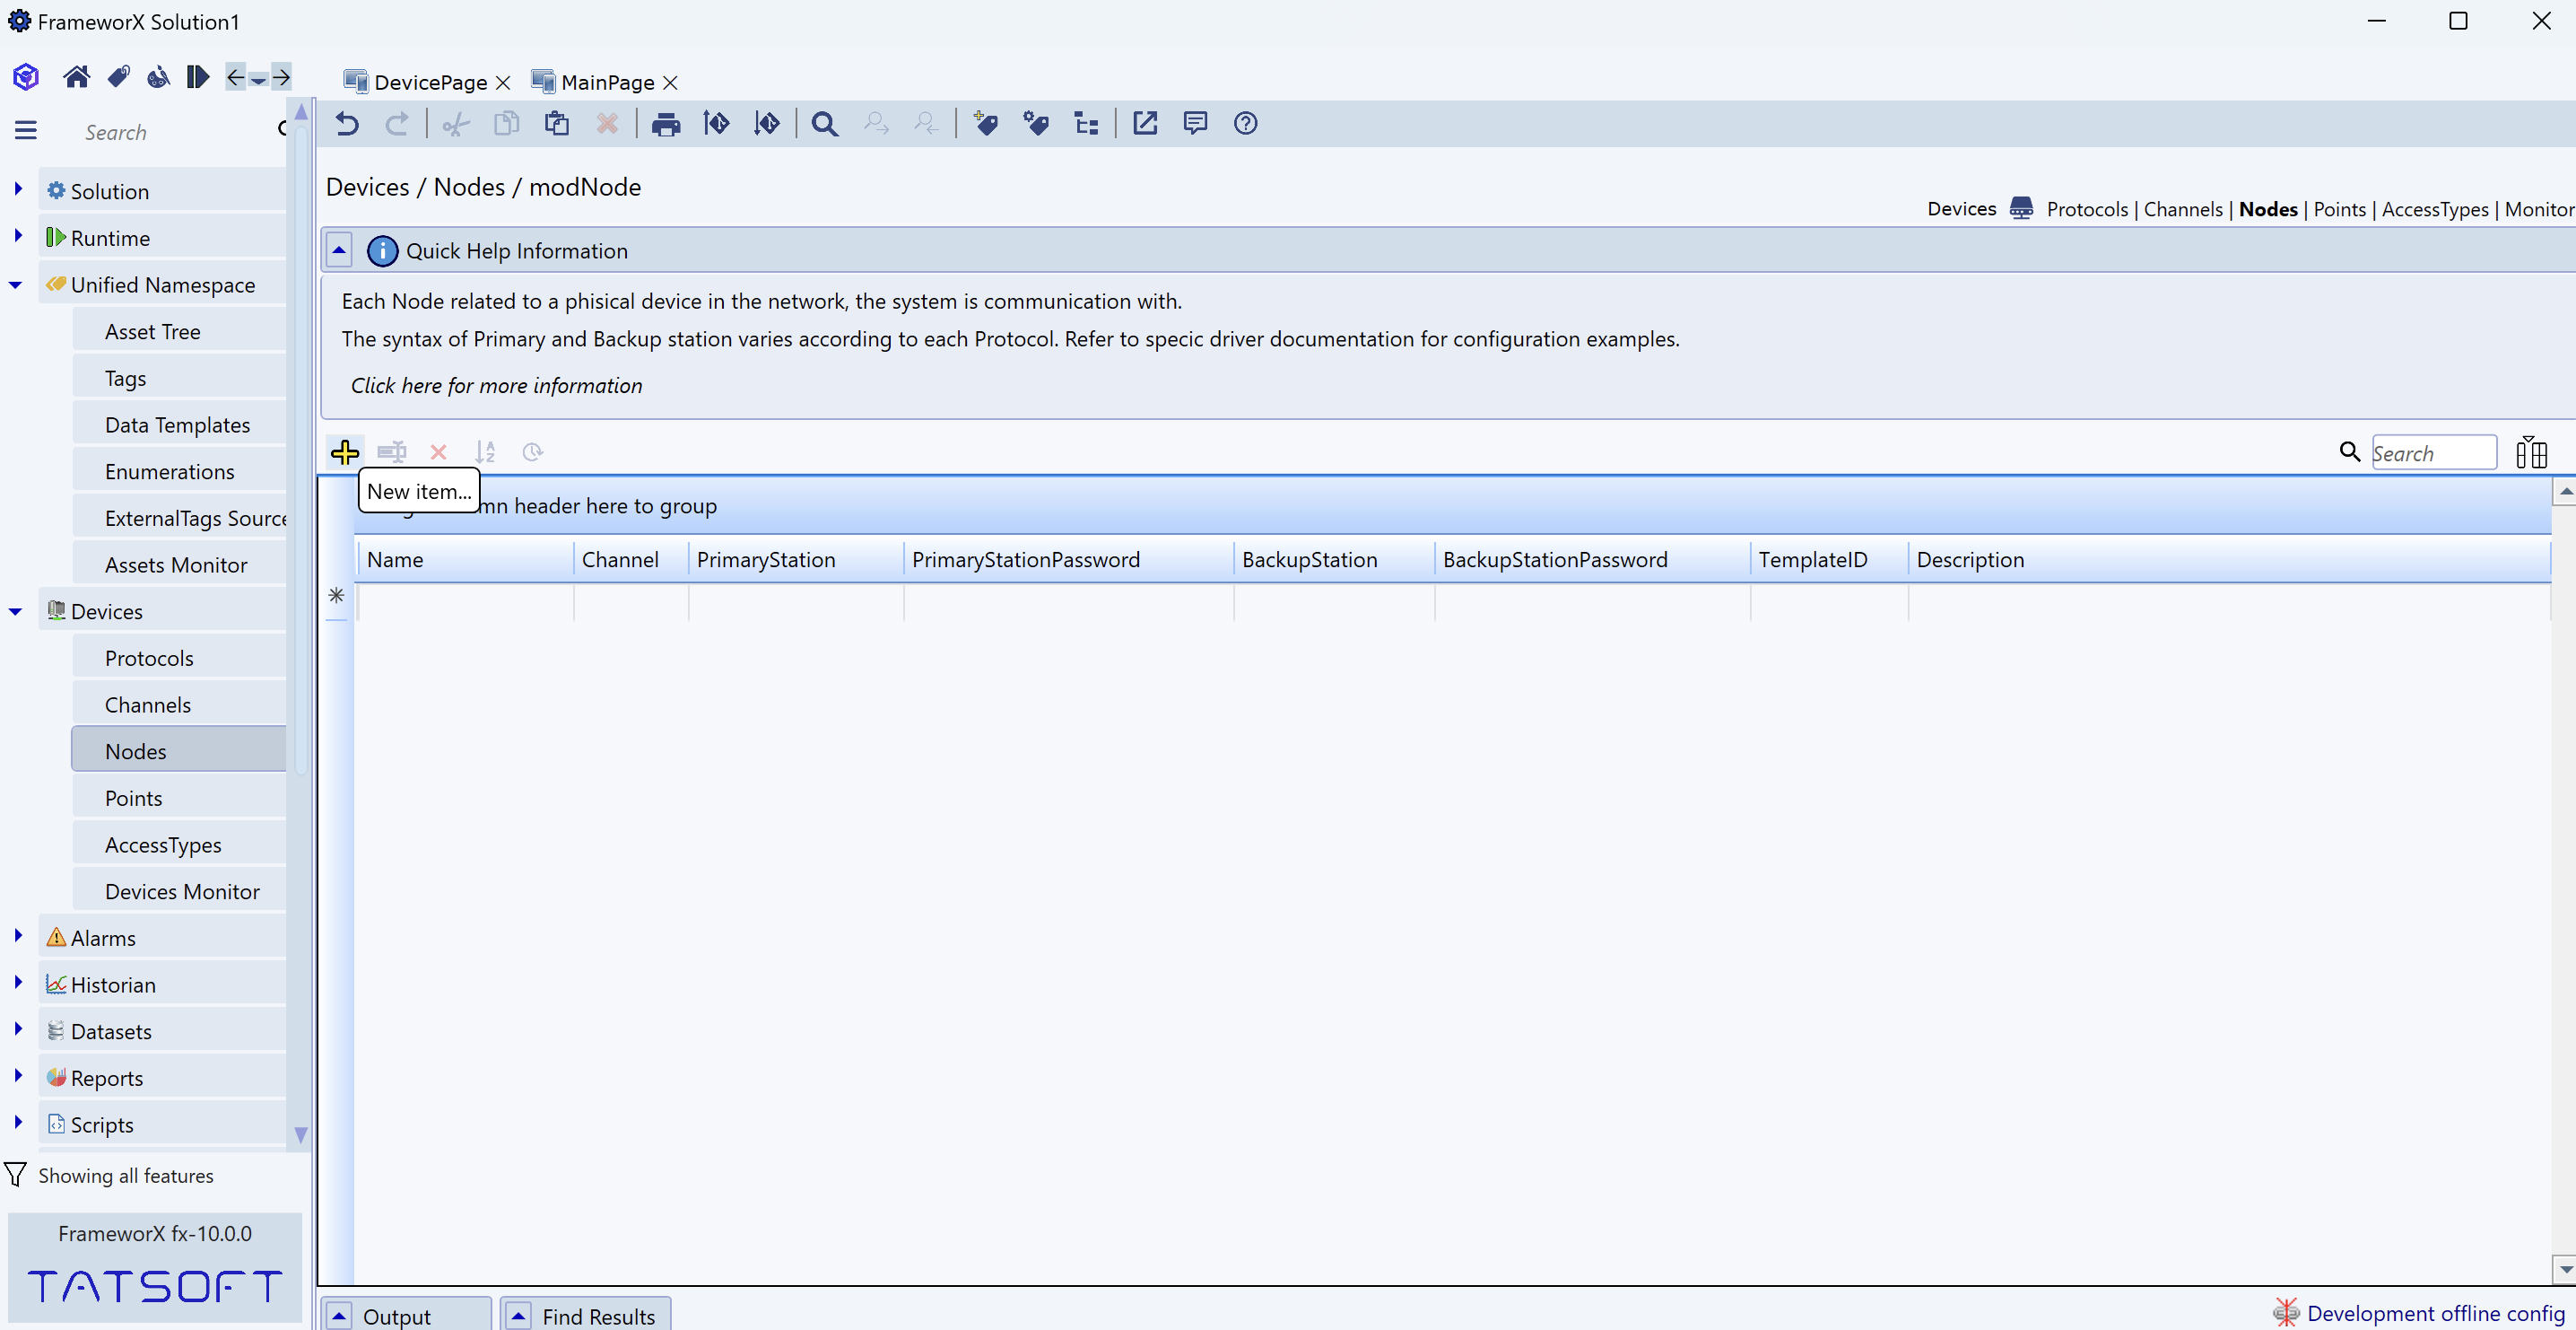This screenshot has height=1330, width=2576.
Task: Collapse the Unified Namespace node
Action: (16, 285)
